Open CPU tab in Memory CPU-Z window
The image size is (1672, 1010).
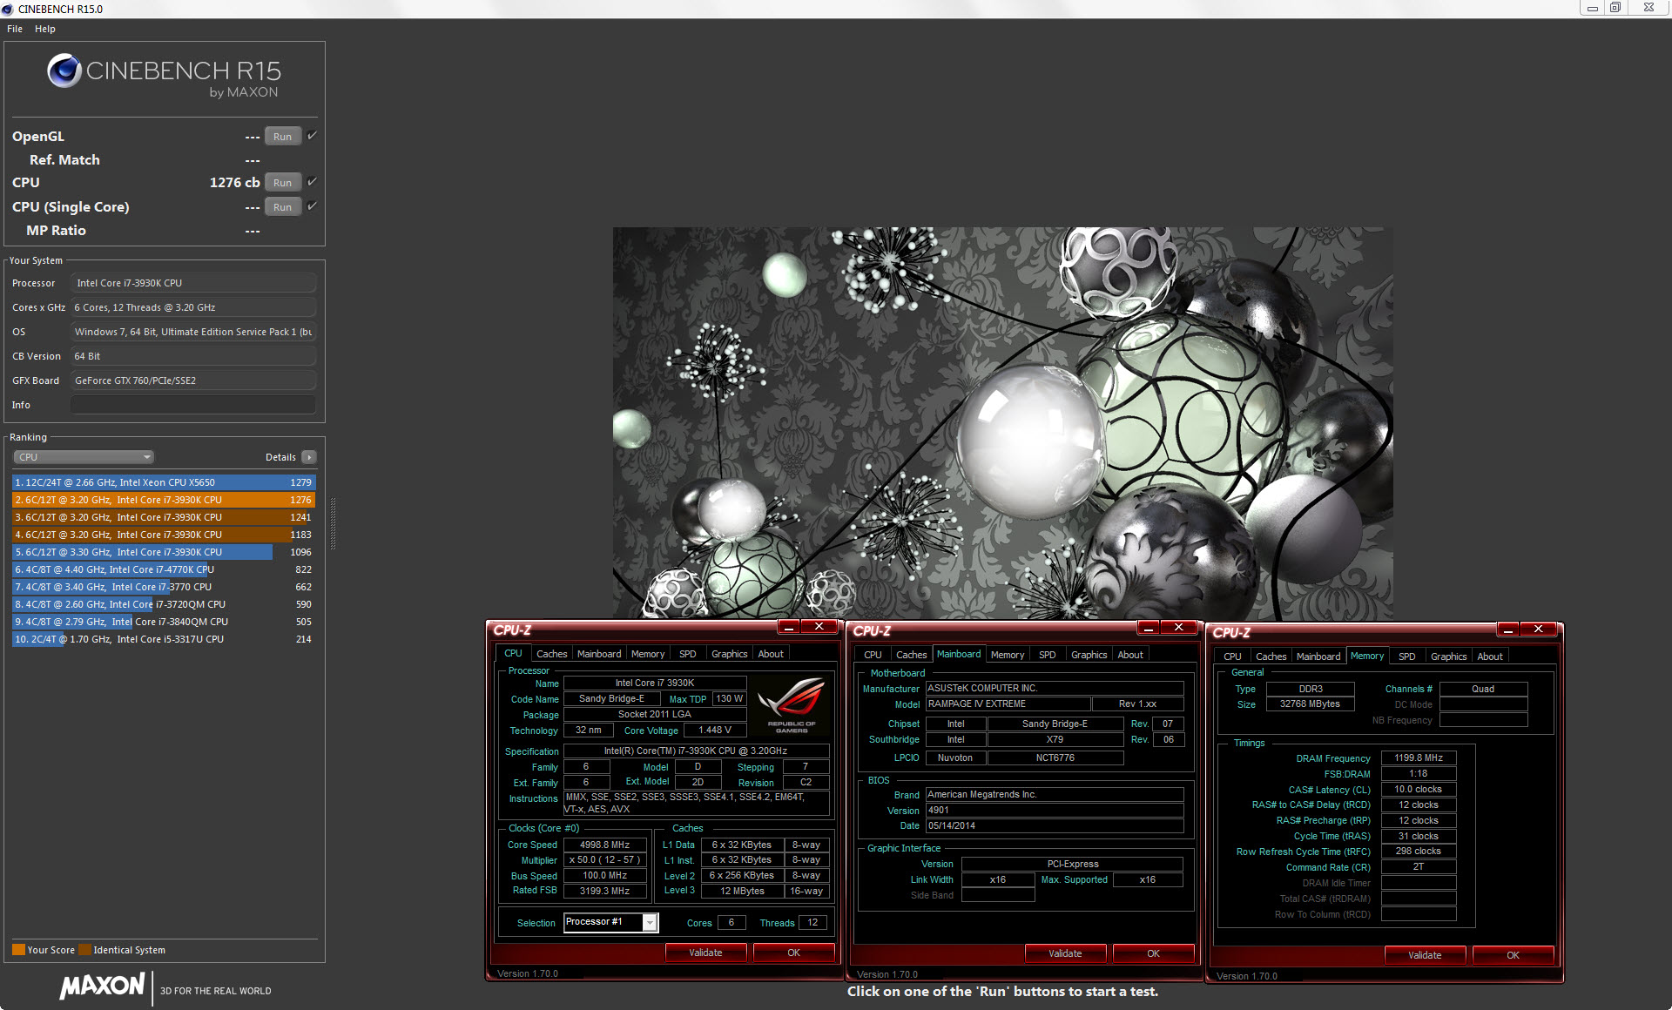[x=1232, y=656]
